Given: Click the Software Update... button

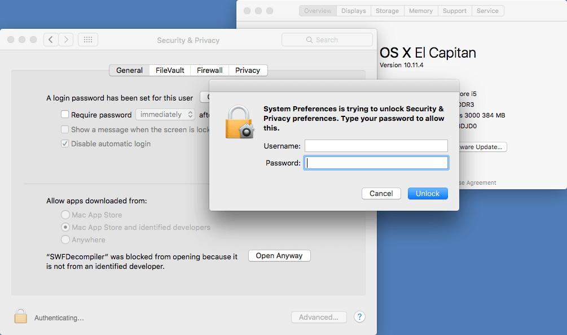Looking at the screenshot, I should pos(483,147).
